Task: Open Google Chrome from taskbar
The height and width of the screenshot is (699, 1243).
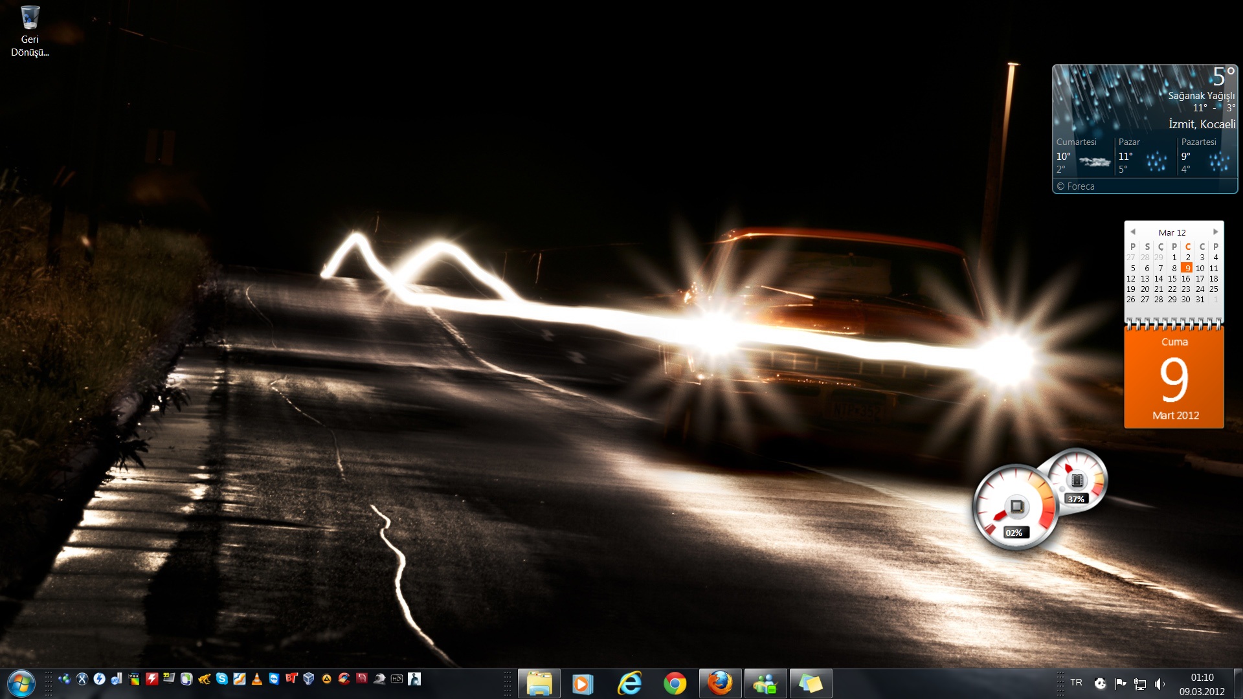Action: point(675,683)
